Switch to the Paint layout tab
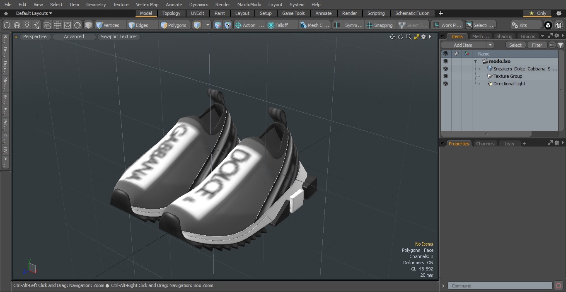 coord(220,13)
